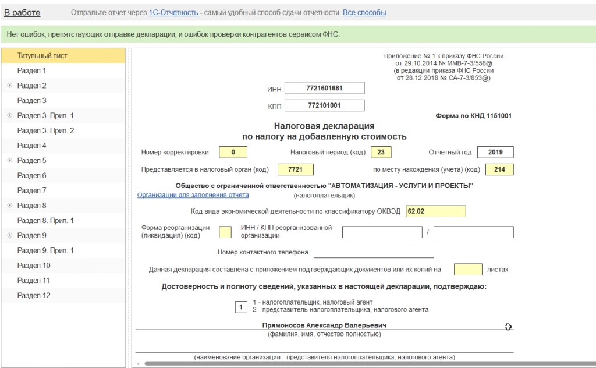Click the reorganized organization ИНН field
Image resolution: width=596 pixels, height=368 pixels.
[x=382, y=232]
